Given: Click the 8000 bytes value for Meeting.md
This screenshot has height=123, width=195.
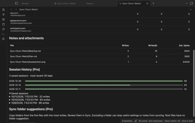Looking at the screenshot, I should coord(187,51).
